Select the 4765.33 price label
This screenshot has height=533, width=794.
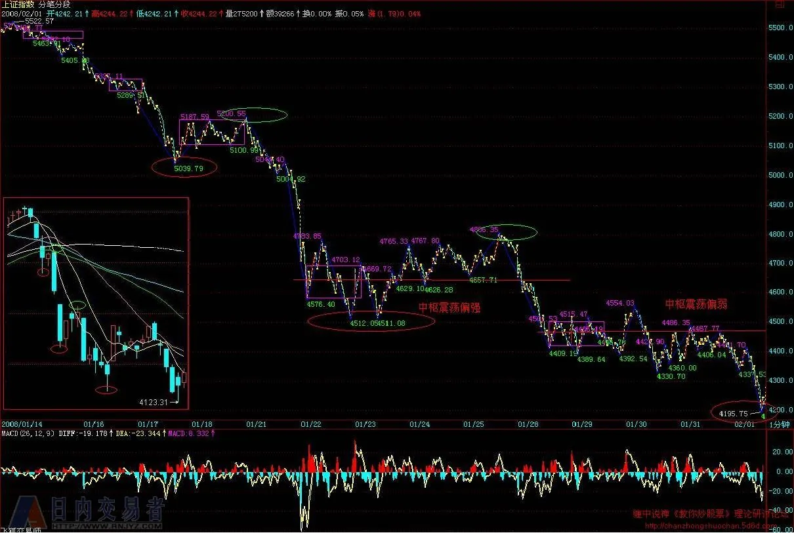(394, 241)
